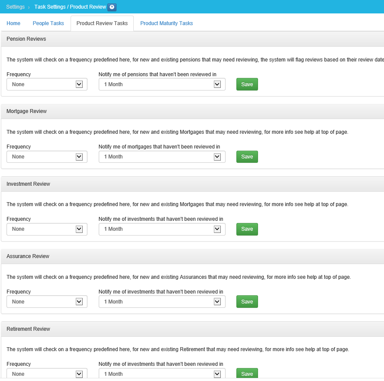
Task: Open the Product Maturity Tasks tab
Action: 166,23
